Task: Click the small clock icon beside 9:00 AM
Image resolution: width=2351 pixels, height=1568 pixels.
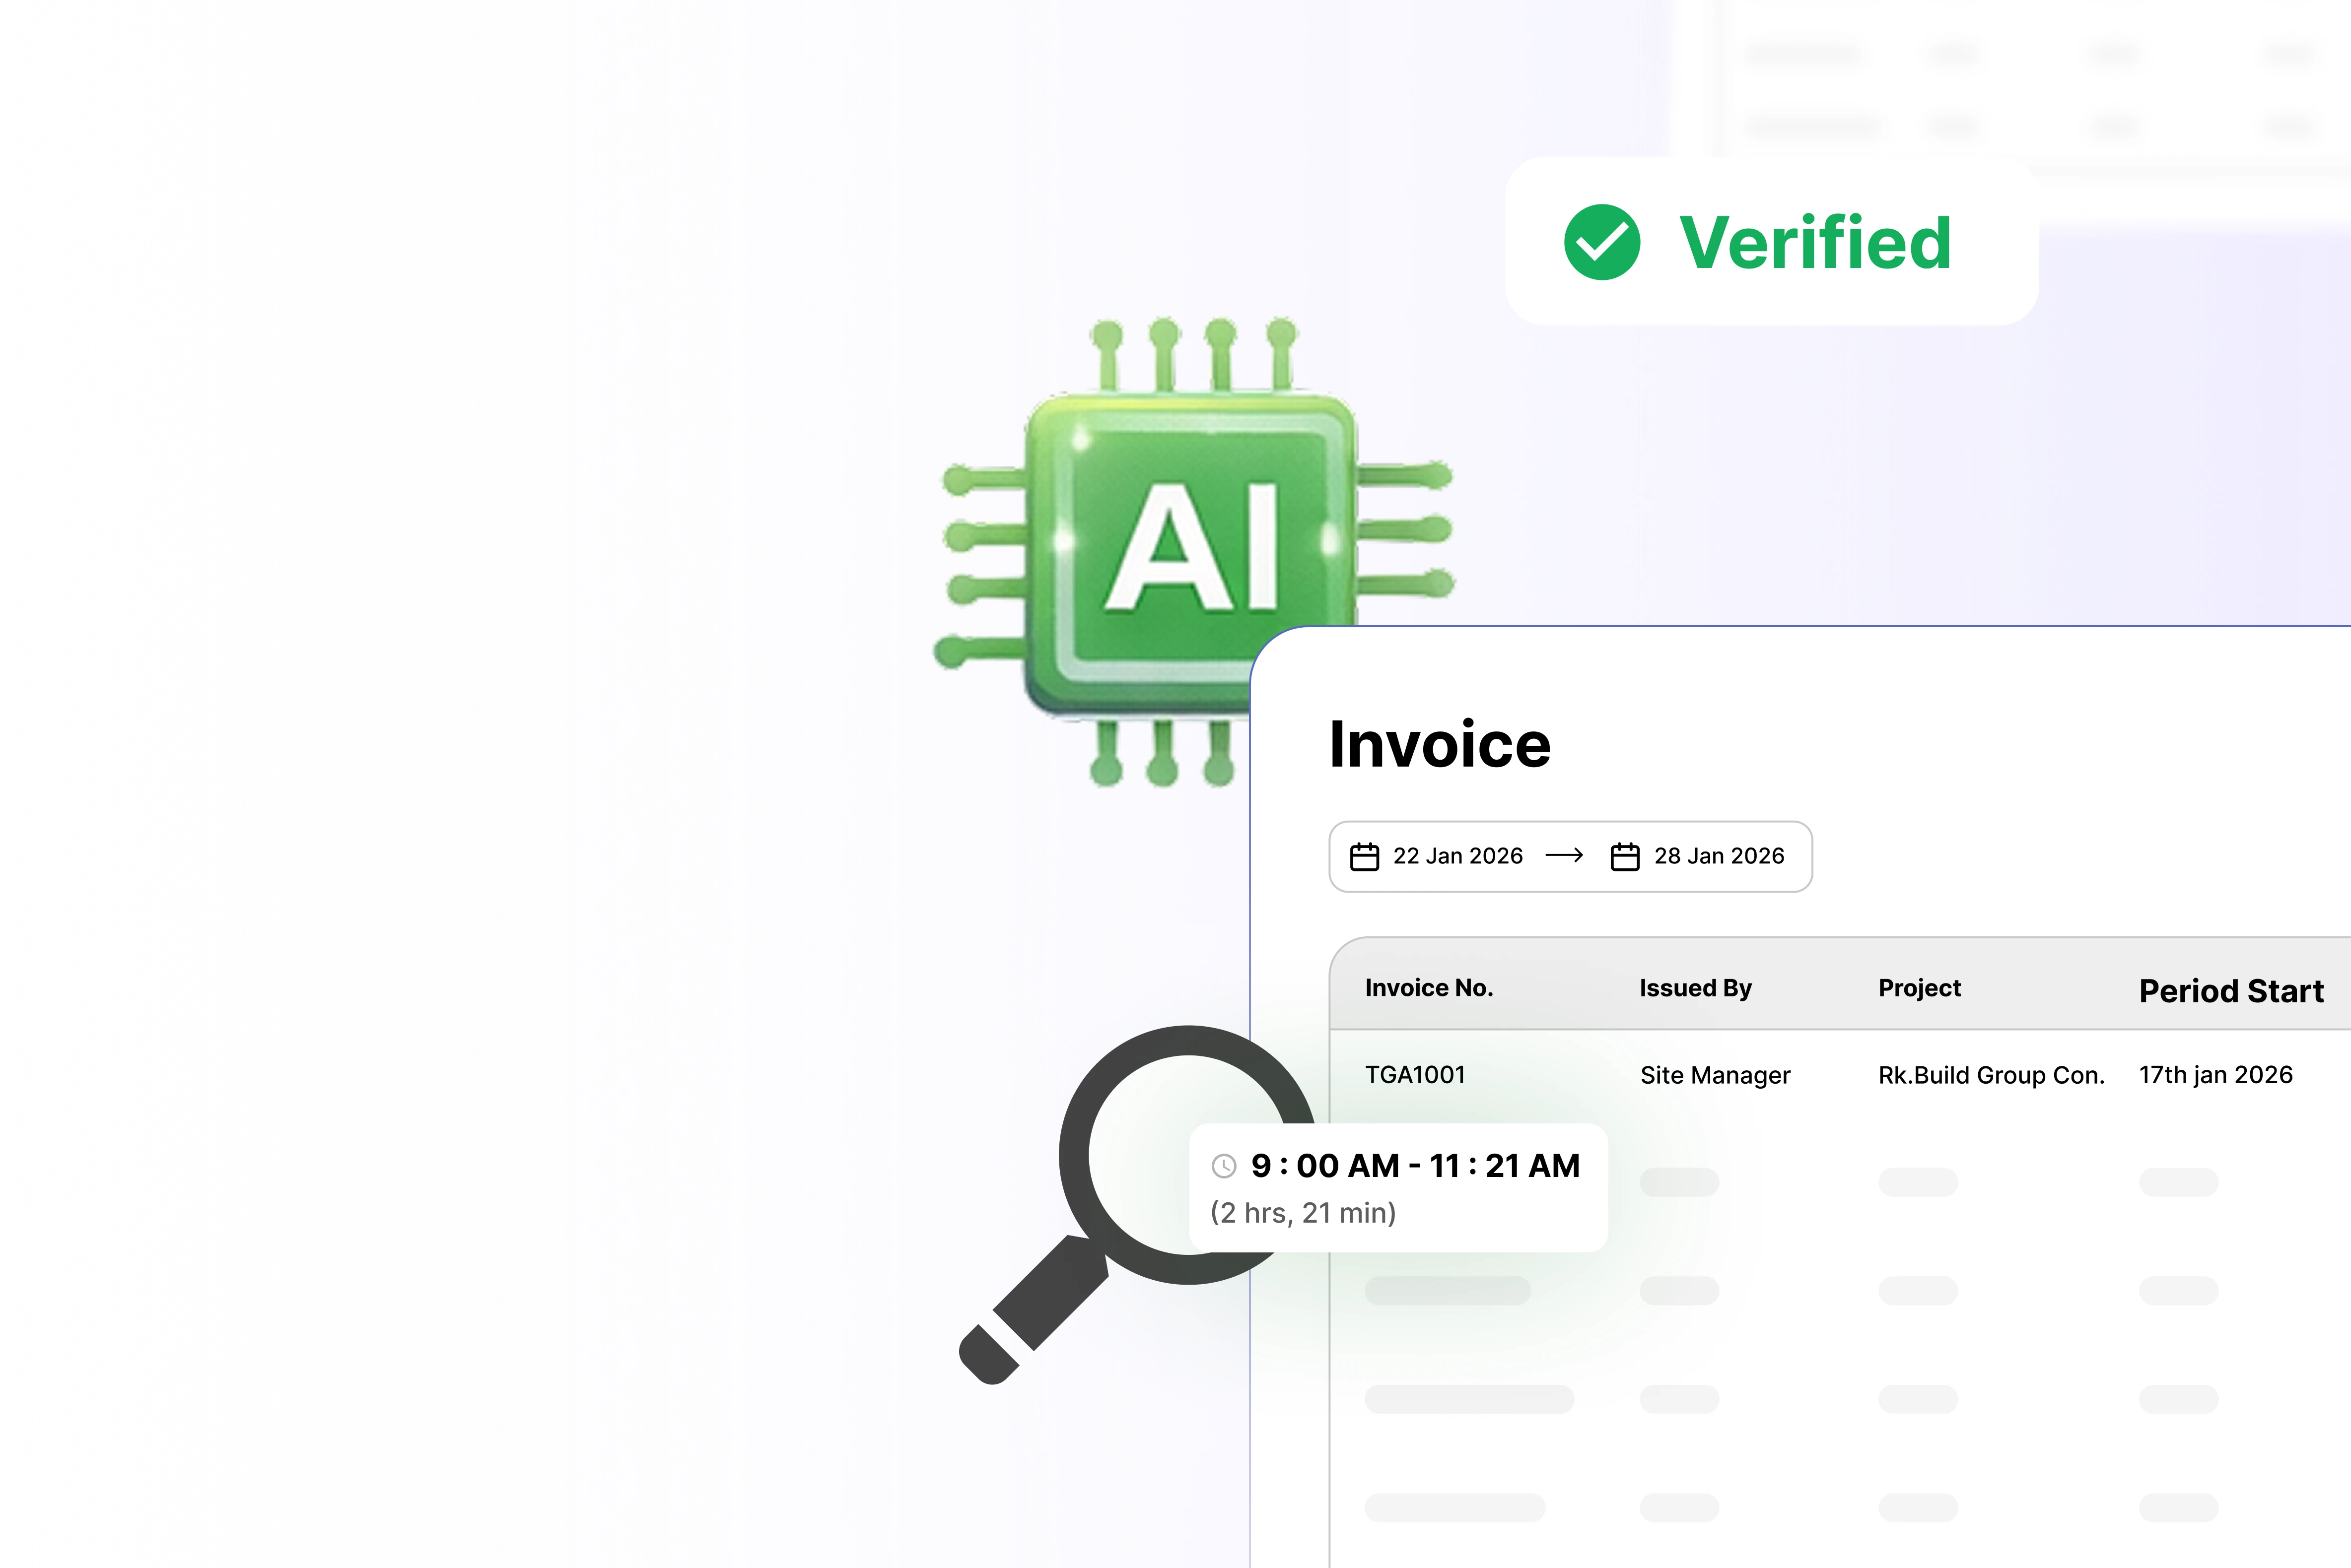Action: (1224, 1166)
